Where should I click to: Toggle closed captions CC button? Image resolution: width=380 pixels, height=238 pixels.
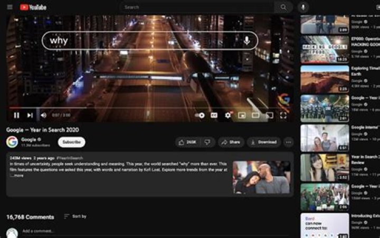click(214, 115)
